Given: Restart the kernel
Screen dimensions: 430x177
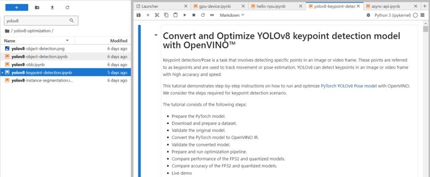Looking at the screenshot, I should point(203,15).
